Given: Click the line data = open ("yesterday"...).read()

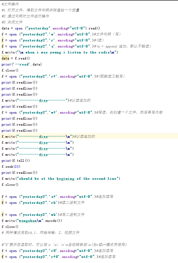Looking at the screenshot, I should [51, 28].
